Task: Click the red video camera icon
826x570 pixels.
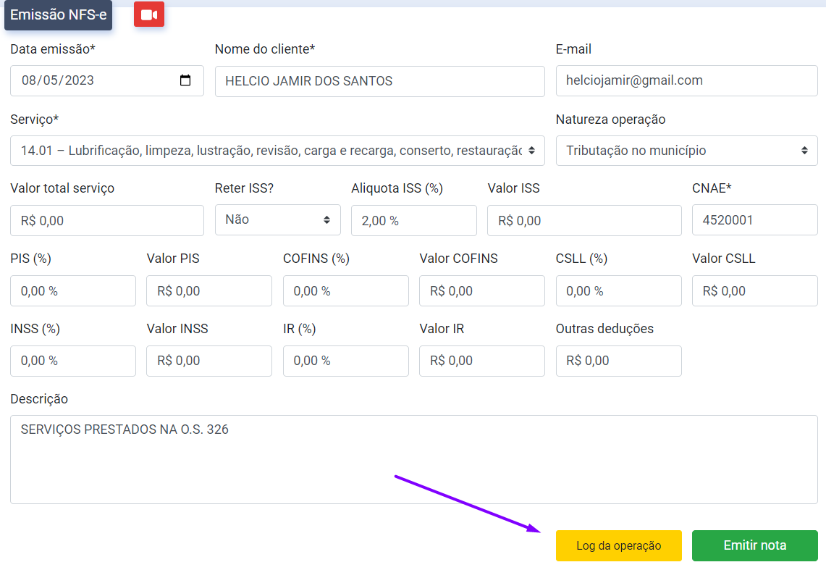Action: click(149, 15)
